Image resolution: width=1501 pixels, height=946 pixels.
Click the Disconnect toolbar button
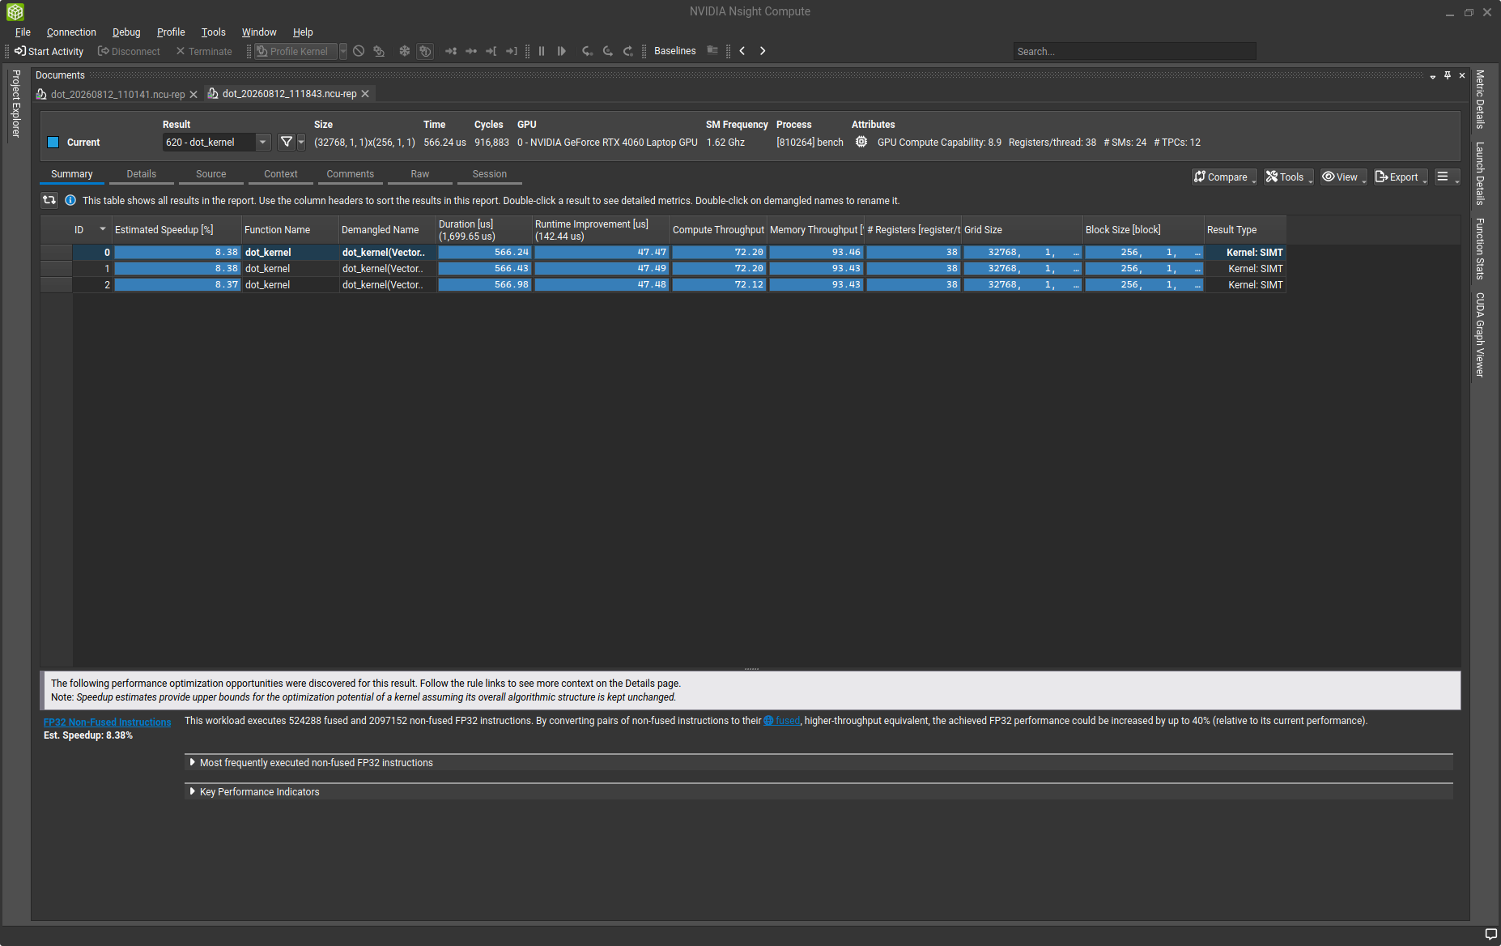(129, 51)
